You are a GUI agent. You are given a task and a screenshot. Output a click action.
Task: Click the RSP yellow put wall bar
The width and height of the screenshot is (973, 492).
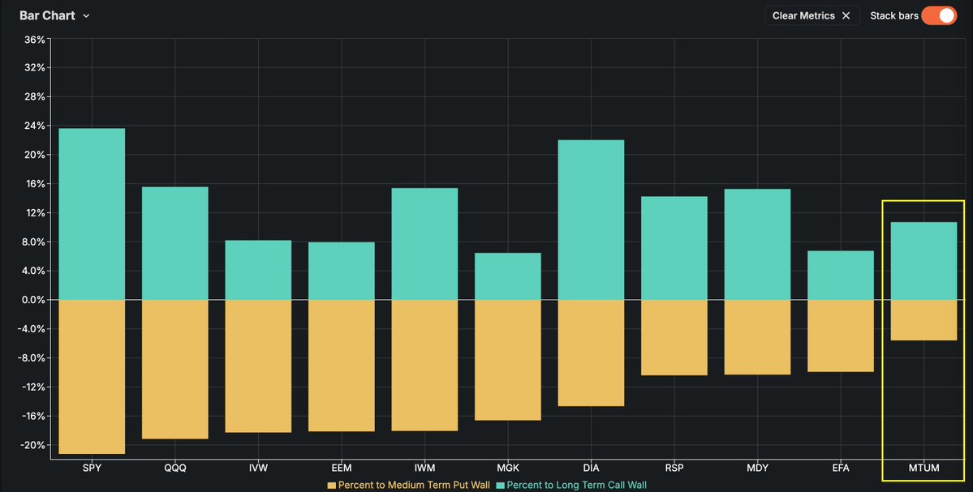674,338
